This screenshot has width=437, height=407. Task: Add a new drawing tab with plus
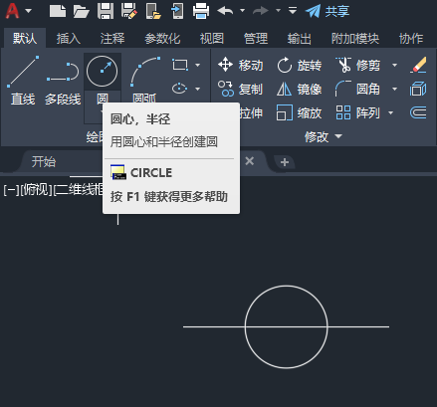[285, 162]
